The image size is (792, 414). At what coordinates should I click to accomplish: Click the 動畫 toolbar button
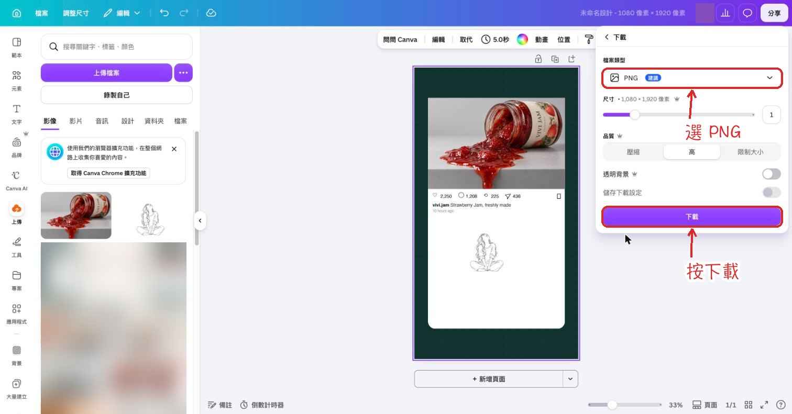coord(542,39)
